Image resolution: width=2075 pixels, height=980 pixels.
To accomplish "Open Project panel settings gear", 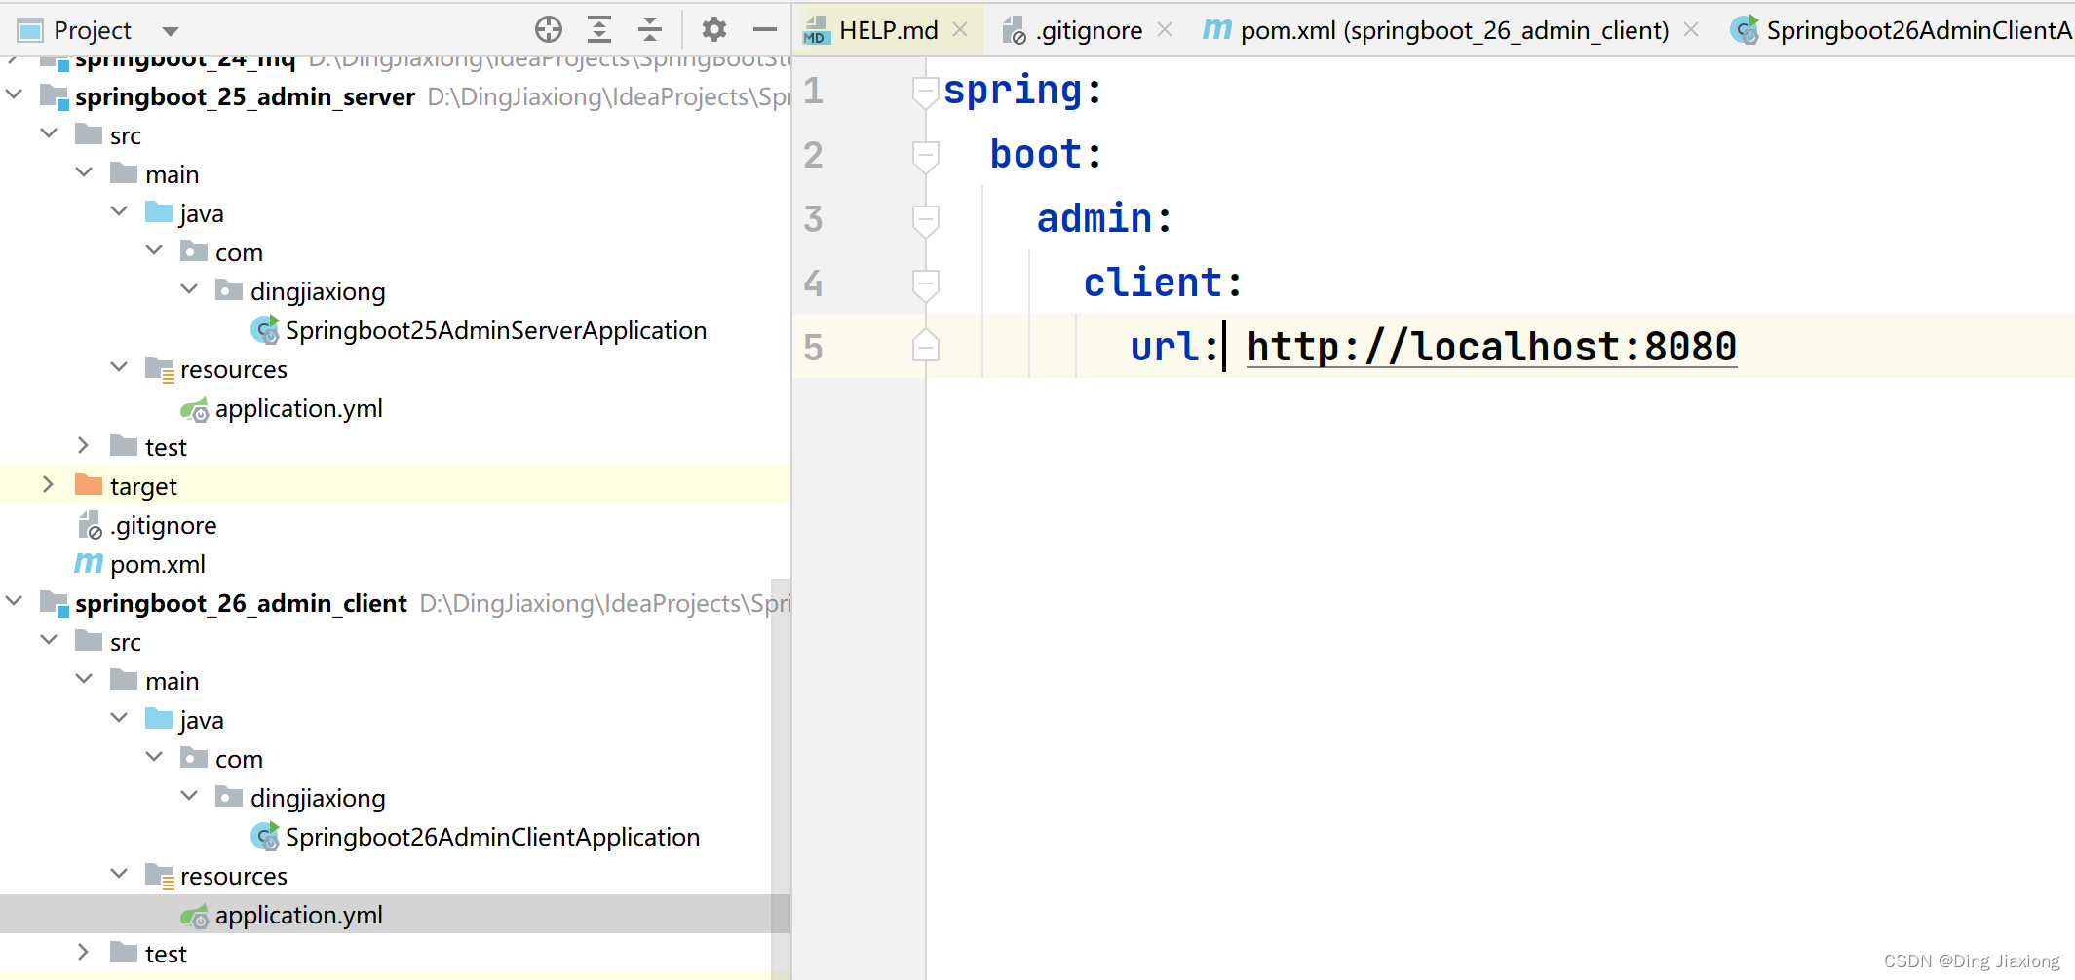I will 714,30.
